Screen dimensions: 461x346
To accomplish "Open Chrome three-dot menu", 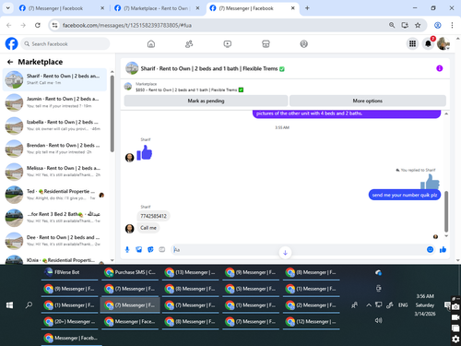I will [x=452, y=25].
